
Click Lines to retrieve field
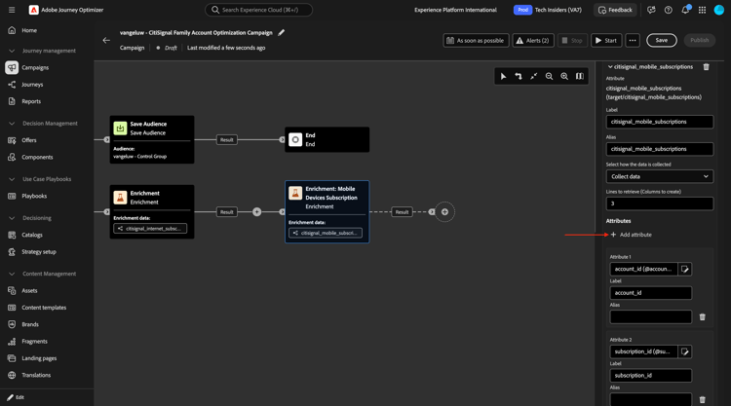click(660, 203)
